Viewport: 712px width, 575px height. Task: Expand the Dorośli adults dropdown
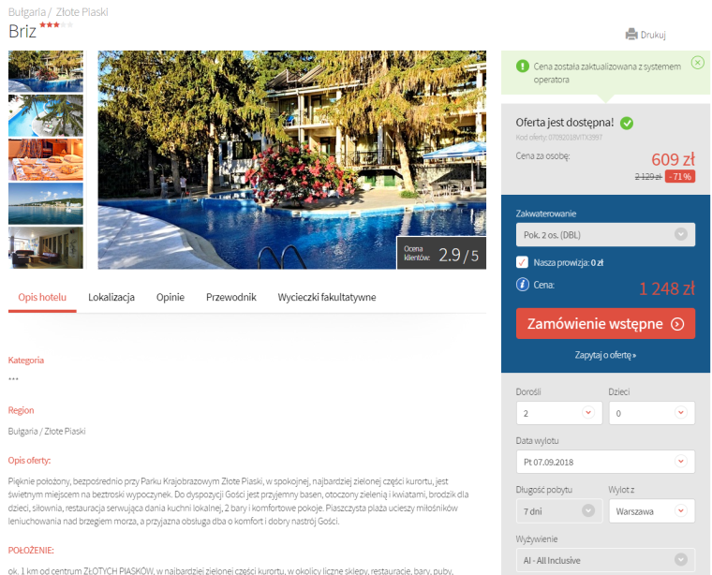tap(559, 413)
